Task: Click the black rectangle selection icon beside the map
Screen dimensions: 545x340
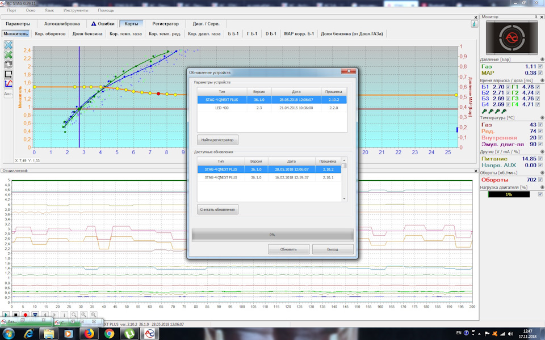Action: (x=9, y=74)
